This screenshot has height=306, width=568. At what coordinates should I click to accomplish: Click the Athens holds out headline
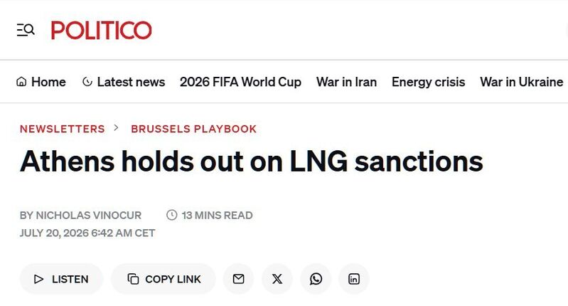coord(252,161)
